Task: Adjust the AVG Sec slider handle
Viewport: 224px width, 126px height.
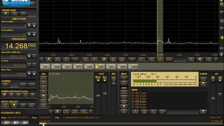Action: coord(105,94)
